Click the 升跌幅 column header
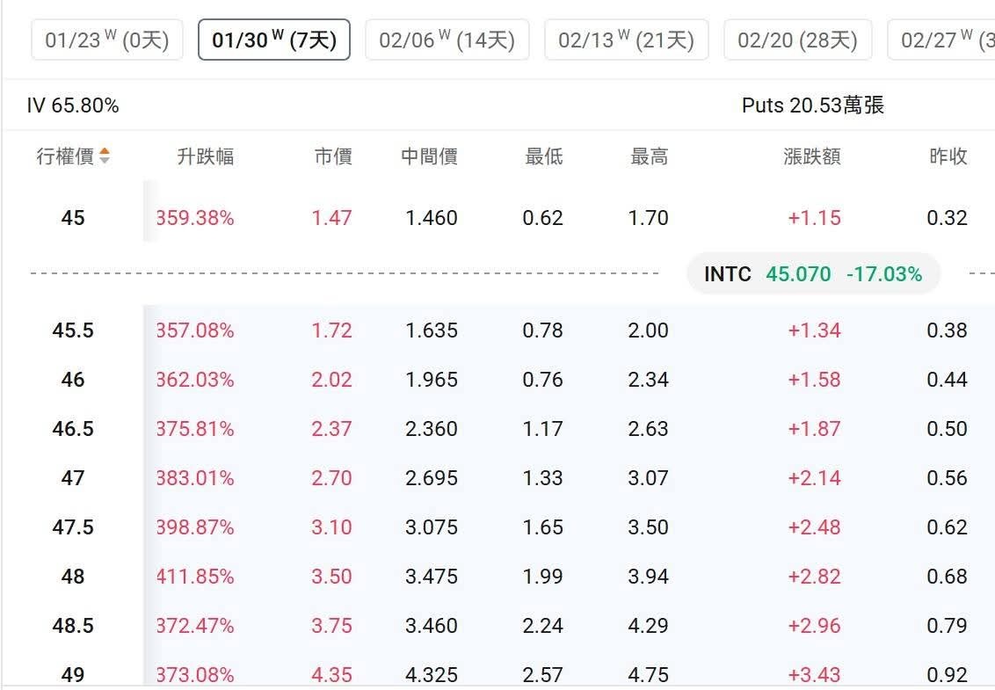 pyautogui.click(x=206, y=156)
